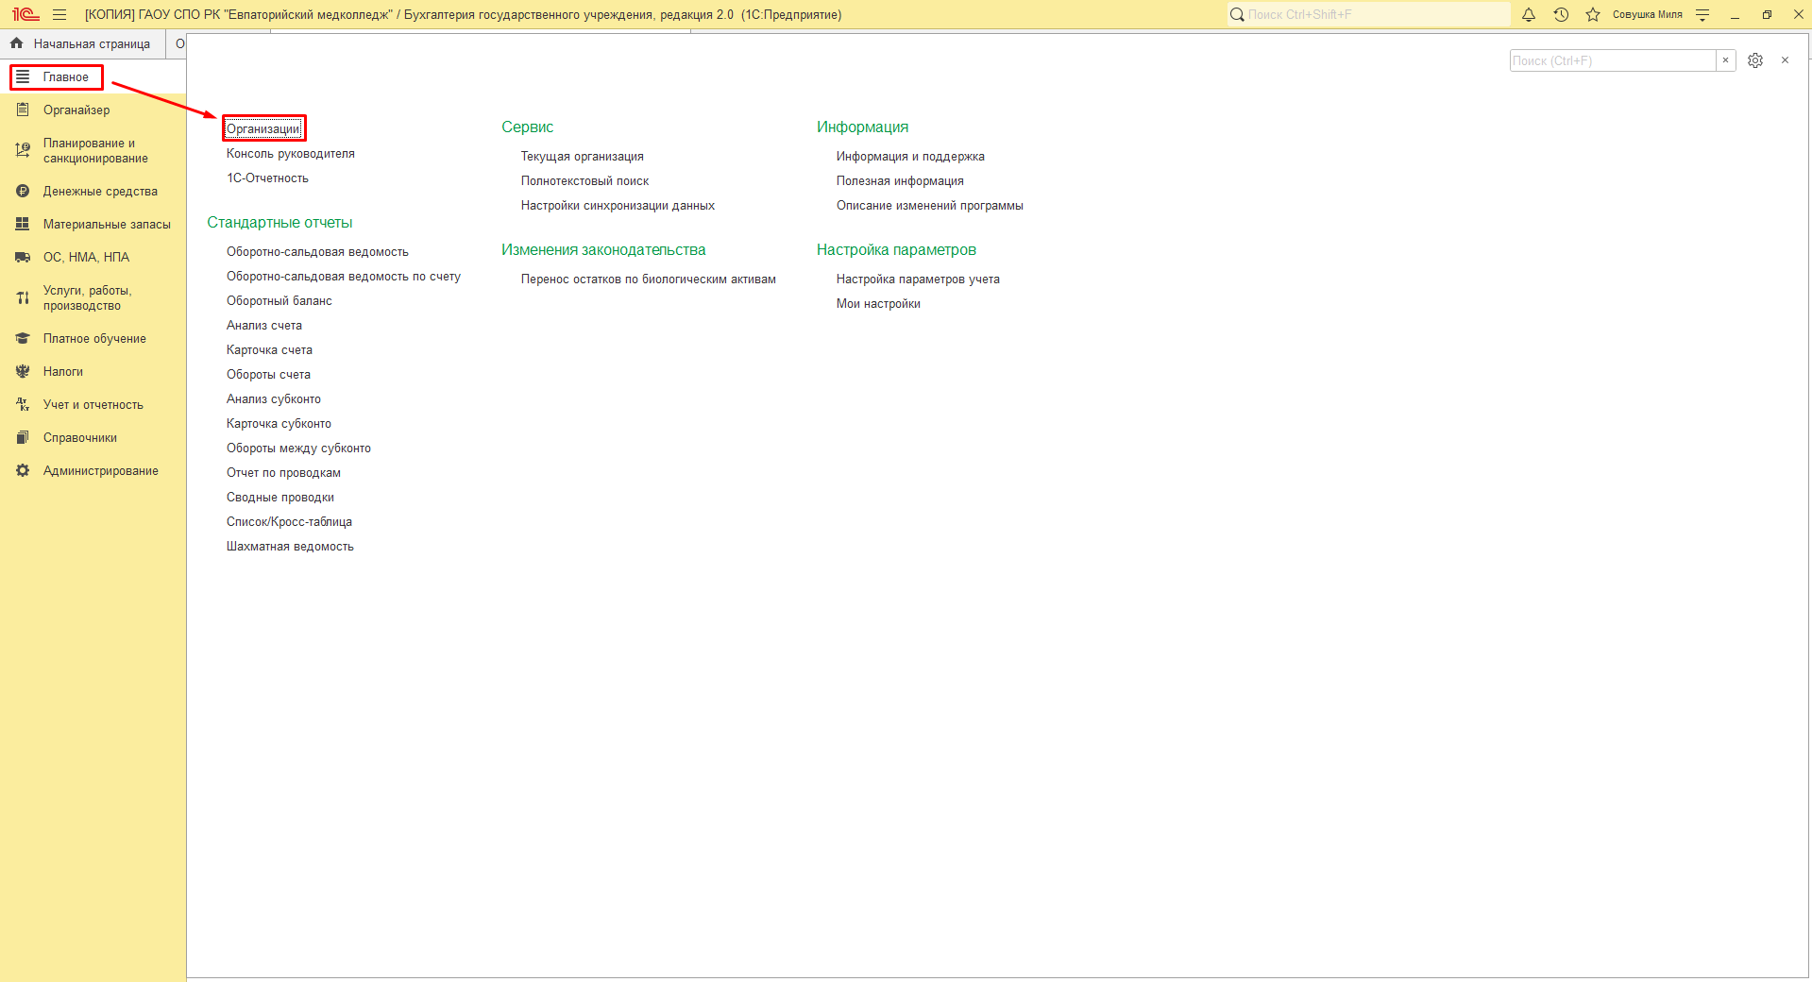Open the Администрирование section

tap(101, 471)
